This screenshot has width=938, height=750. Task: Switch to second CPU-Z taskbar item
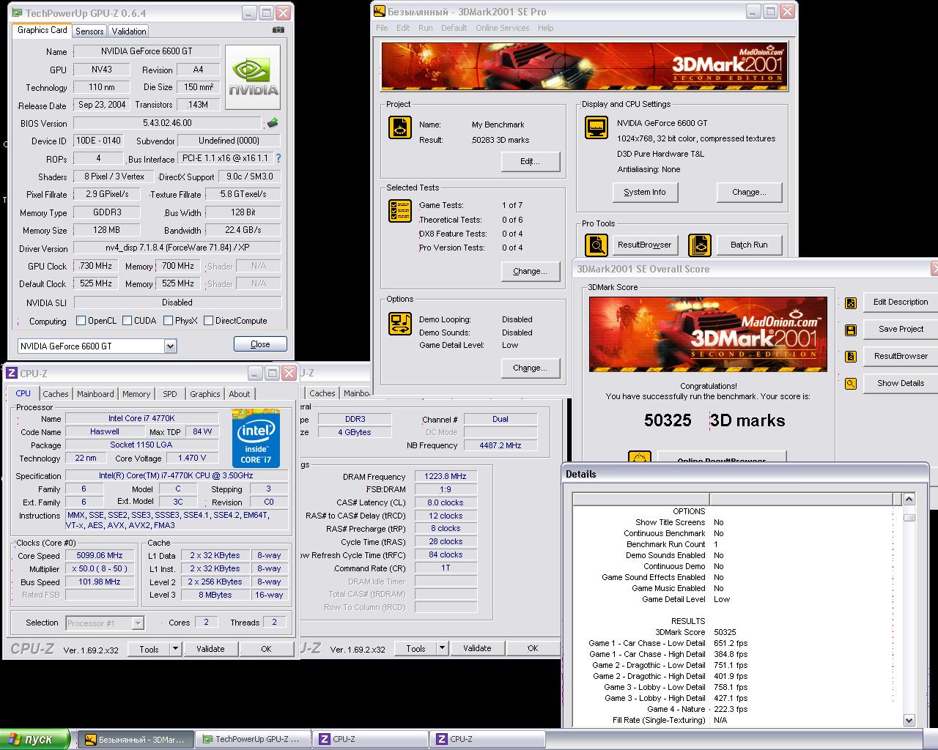pos(487,740)
